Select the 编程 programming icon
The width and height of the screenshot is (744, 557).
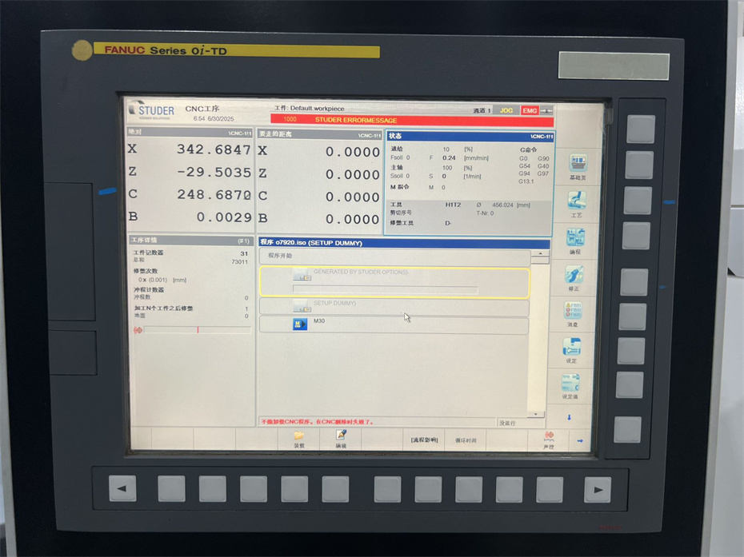[575, 239]
